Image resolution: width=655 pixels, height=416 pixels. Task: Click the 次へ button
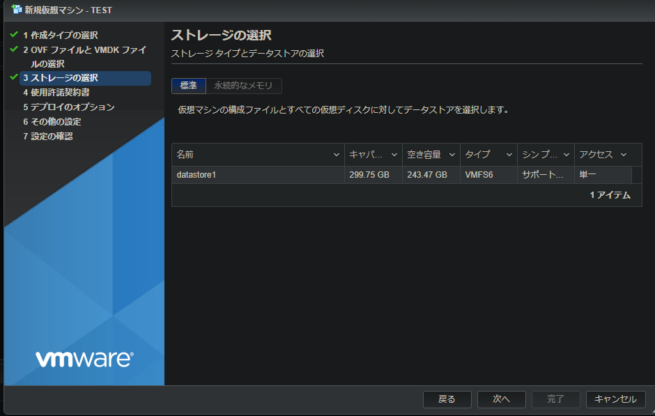point(500,399)
